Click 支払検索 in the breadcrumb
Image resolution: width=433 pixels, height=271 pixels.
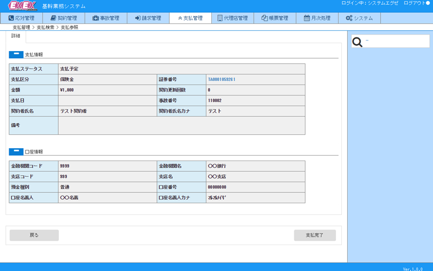tap(45, 27)
